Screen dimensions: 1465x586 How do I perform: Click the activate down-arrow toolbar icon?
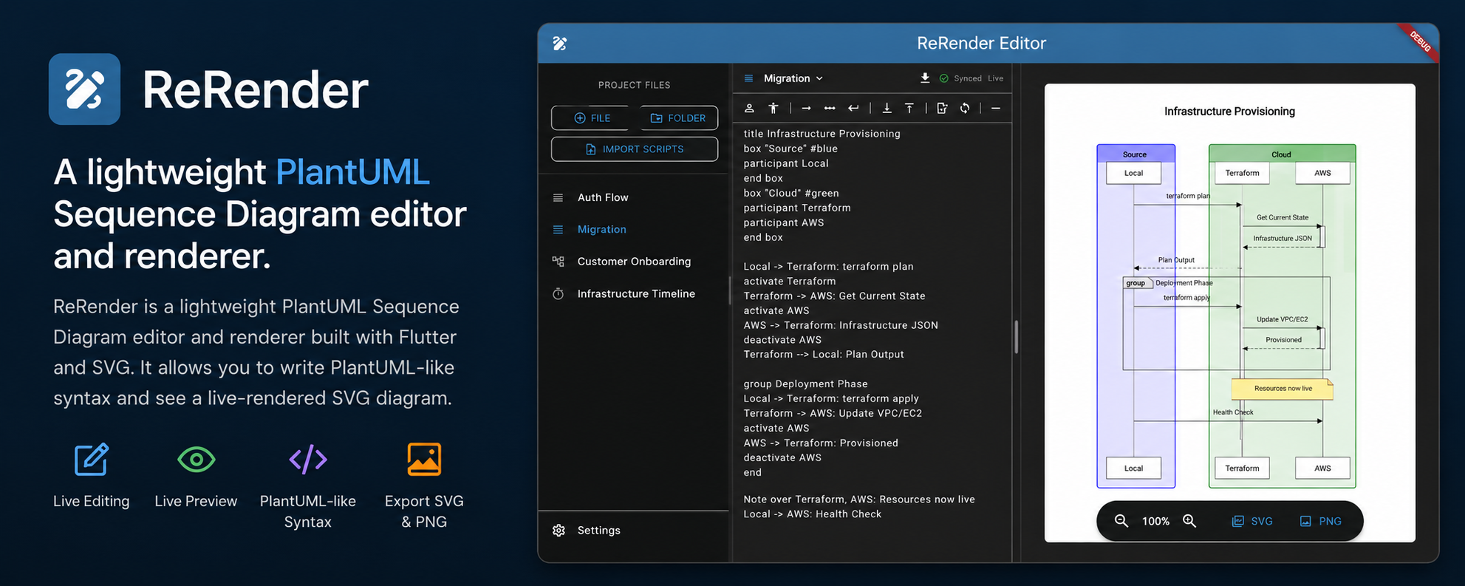(x=887, y=109)
